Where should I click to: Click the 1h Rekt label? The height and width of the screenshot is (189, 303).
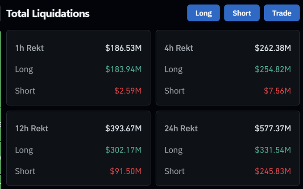click(29, 48)
